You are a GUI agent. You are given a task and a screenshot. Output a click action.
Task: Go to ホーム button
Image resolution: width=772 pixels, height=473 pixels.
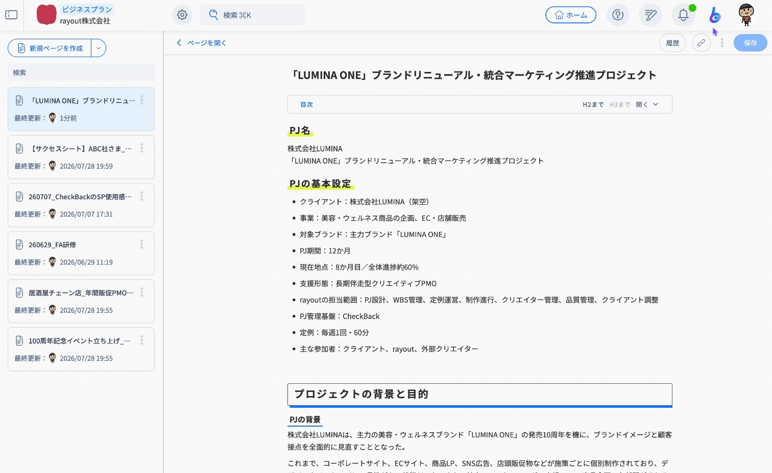pos(571,15)
